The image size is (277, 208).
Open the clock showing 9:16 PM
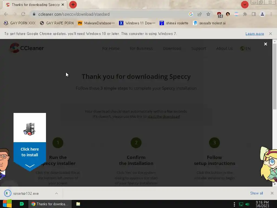click(262, 204)
